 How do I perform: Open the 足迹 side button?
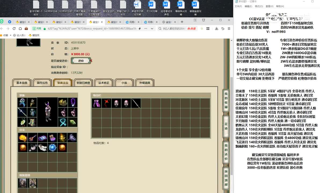coord(226,126)
